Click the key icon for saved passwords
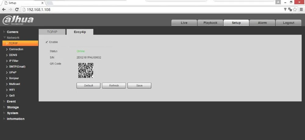Screen dimensions: 305x140 click(285, 9)
